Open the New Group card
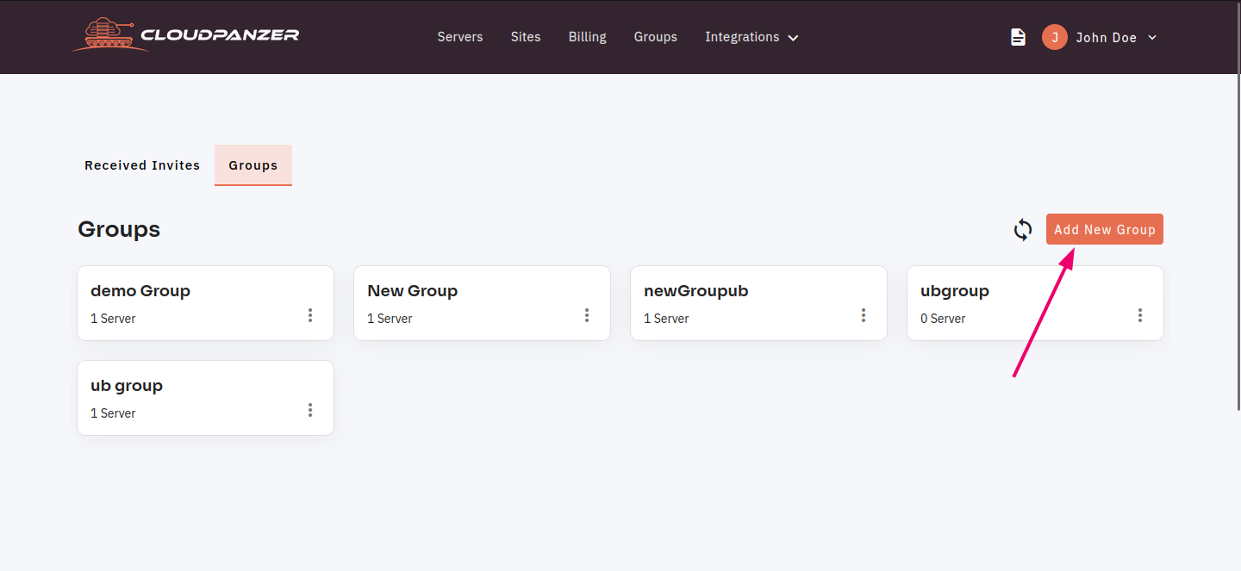1241x571 pixels. pyautogui.click(x=482, y=303)
